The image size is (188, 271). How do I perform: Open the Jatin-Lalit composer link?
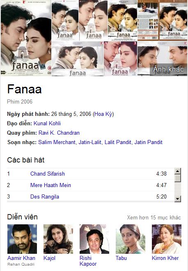90,142
